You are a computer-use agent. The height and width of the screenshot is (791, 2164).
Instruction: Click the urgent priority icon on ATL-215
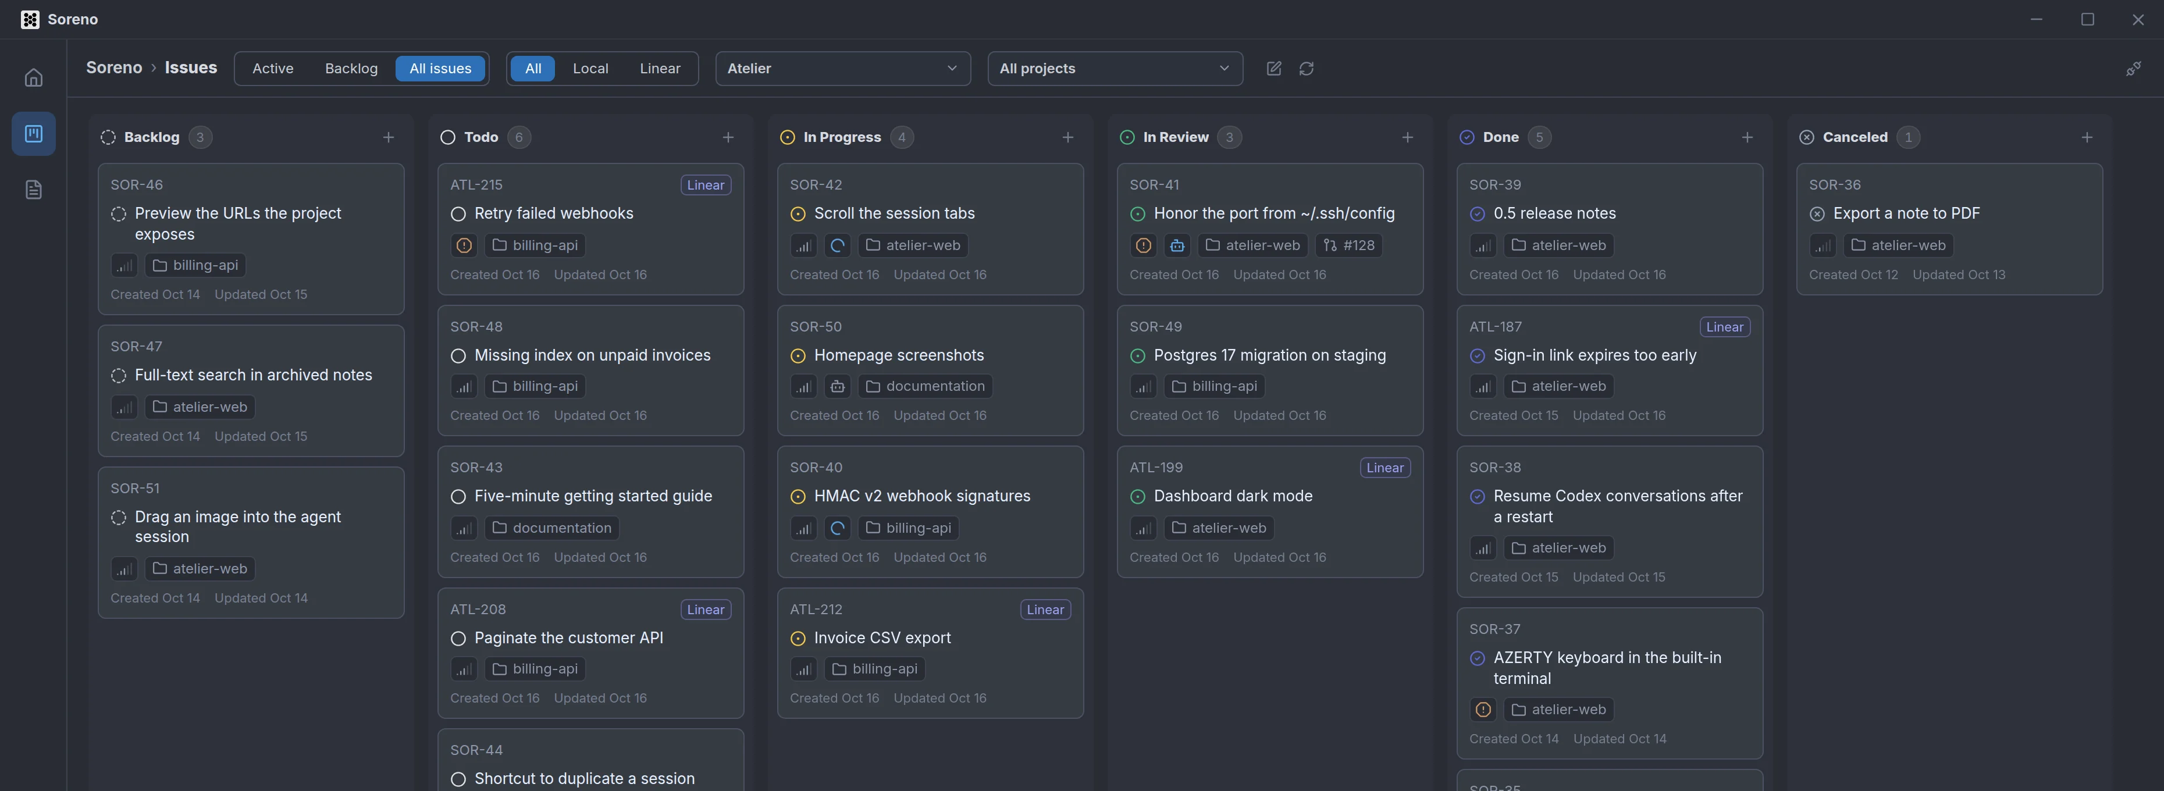pos(464,245)
